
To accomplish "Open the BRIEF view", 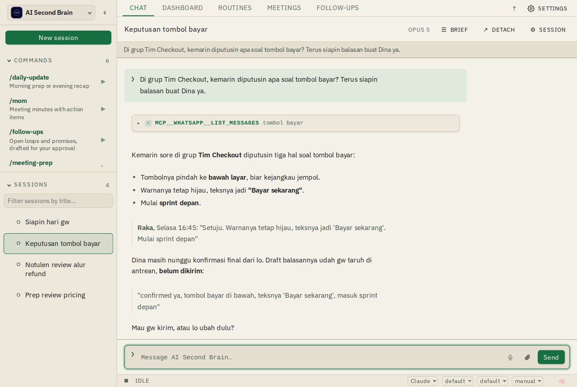I will coord(454,30).
